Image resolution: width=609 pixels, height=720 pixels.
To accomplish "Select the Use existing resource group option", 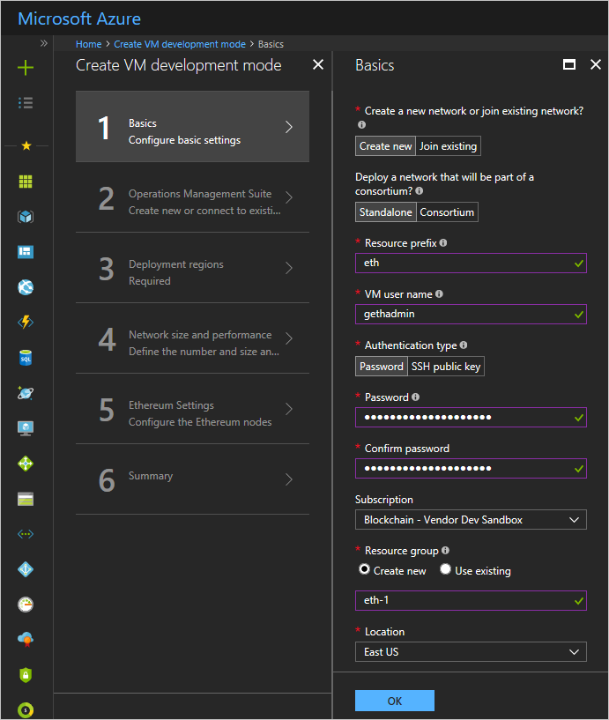I will tap(446, 570).
